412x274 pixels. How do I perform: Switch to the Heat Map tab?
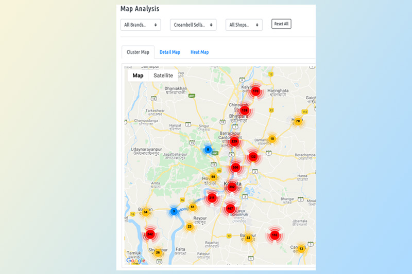pyautogui.click(x=199, y=52)
